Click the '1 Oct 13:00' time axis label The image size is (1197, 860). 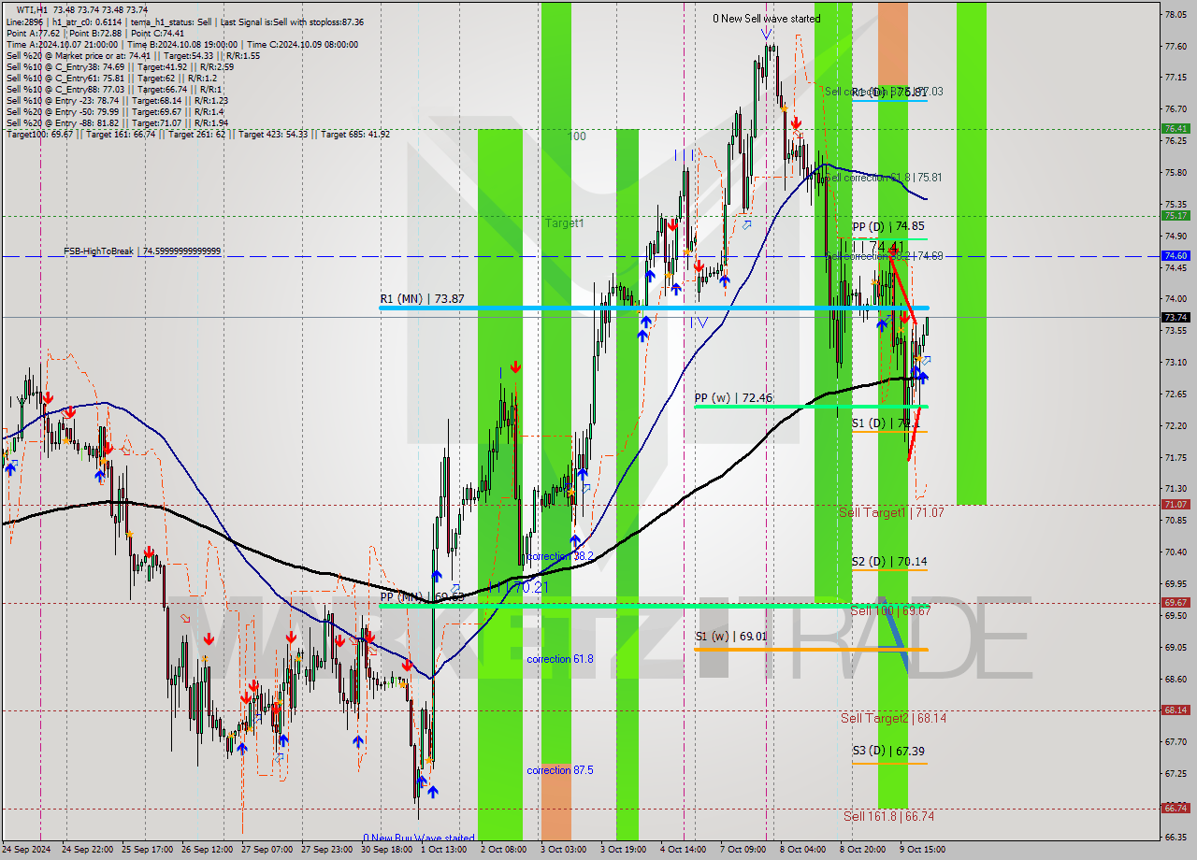pos(444,850)
